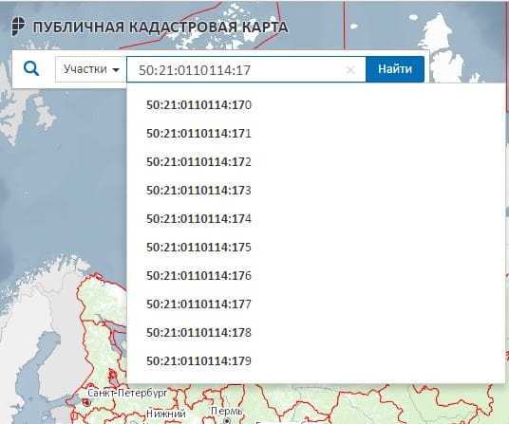Viewport: 509px width, 424px height.
Task: Click the Найти search button
Action: coord(395,69)
